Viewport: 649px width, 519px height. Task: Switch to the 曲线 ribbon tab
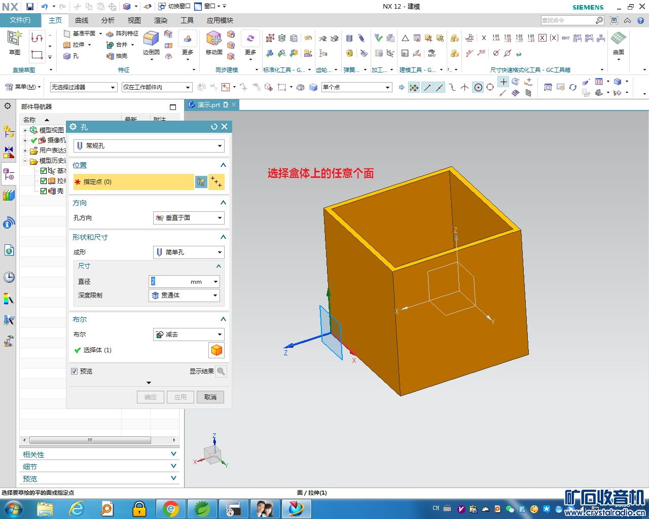[x=82, y=20]
